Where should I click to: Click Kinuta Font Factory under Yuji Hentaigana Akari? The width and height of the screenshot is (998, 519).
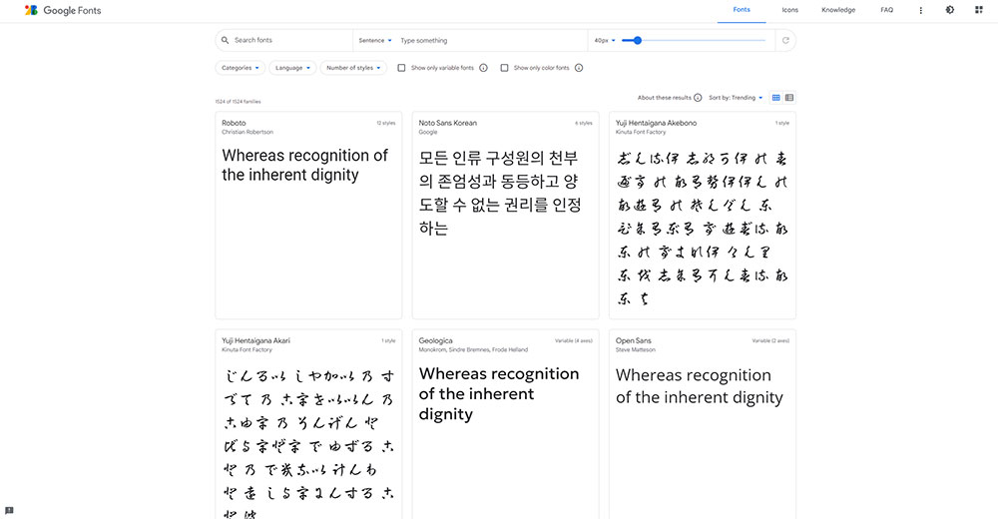(x=247, y=349)
